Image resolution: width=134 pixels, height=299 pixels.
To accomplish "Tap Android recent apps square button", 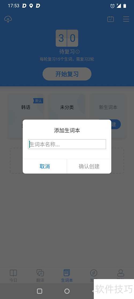I will pyautogui.click(x=39, y=291).
